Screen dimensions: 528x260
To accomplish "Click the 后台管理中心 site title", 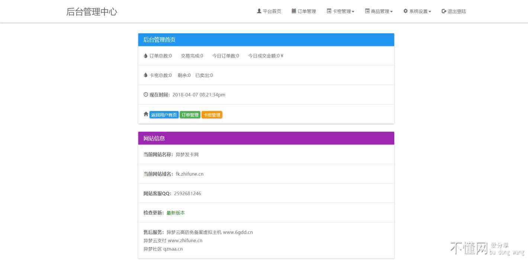I will coord(91,12).
